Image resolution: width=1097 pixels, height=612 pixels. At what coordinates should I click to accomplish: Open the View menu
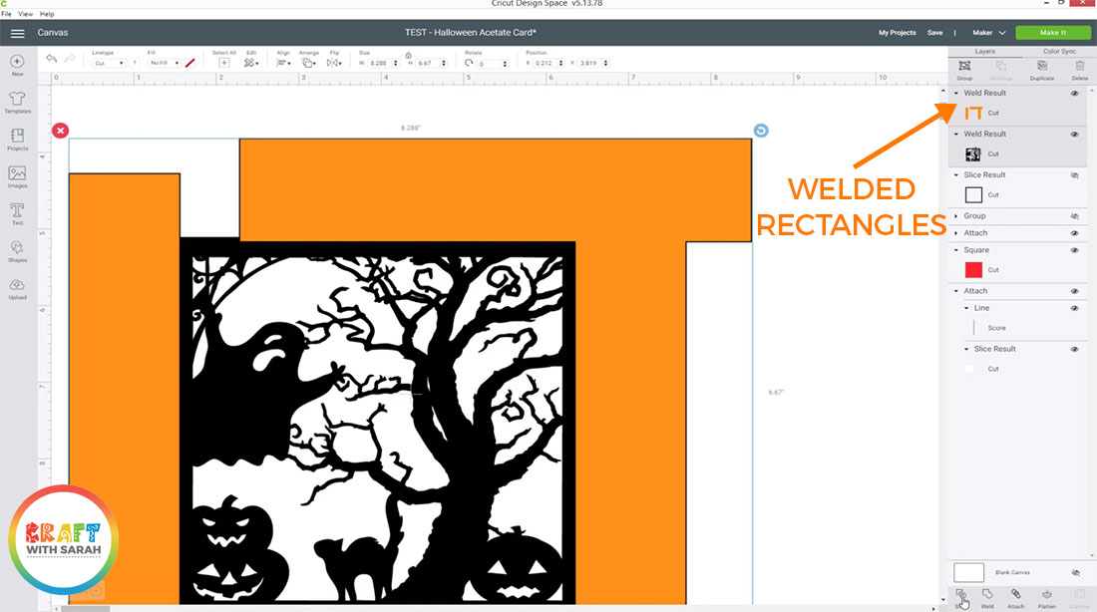click(x=25, y=14)
